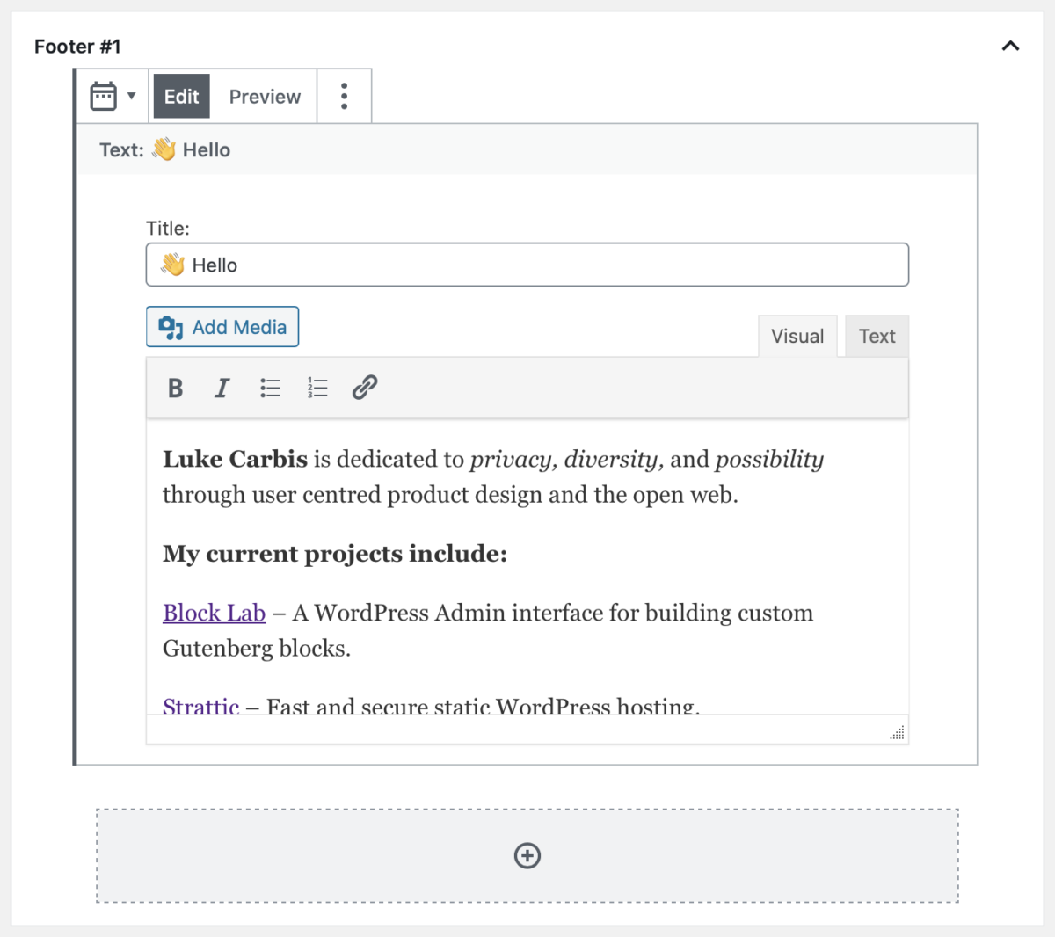
Task: Open the three-dot widget options menu
Action: point(344,96)
